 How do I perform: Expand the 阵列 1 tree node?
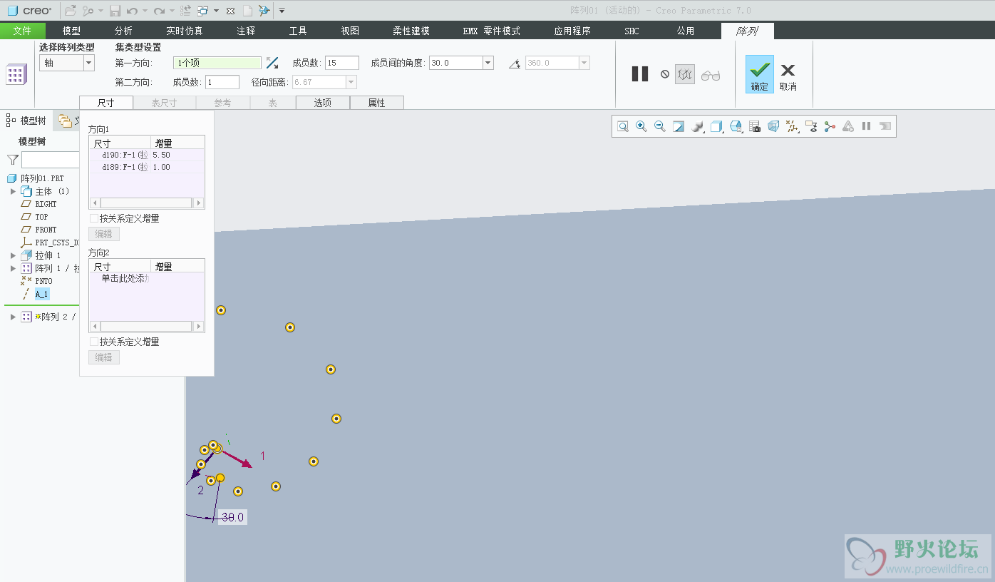tap(13, 268)
